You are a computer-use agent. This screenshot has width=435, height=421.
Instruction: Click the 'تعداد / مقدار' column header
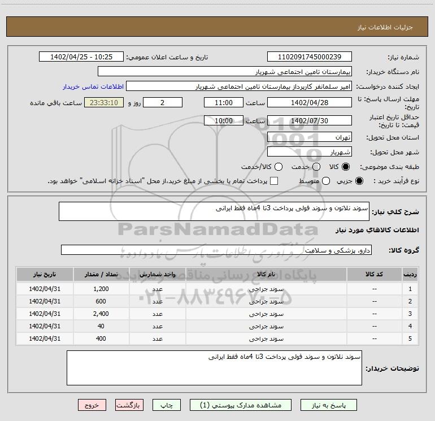click(x=101, y=274)
